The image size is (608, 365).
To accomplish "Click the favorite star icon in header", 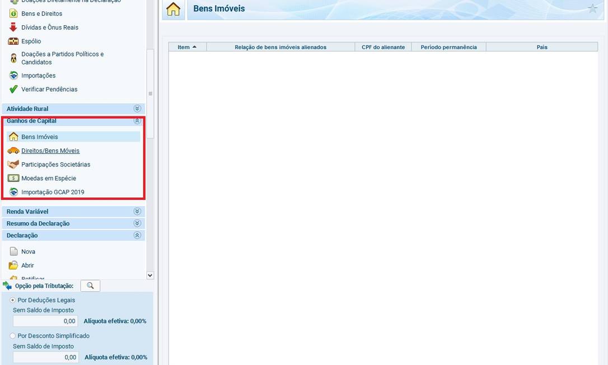I will 592,8.
